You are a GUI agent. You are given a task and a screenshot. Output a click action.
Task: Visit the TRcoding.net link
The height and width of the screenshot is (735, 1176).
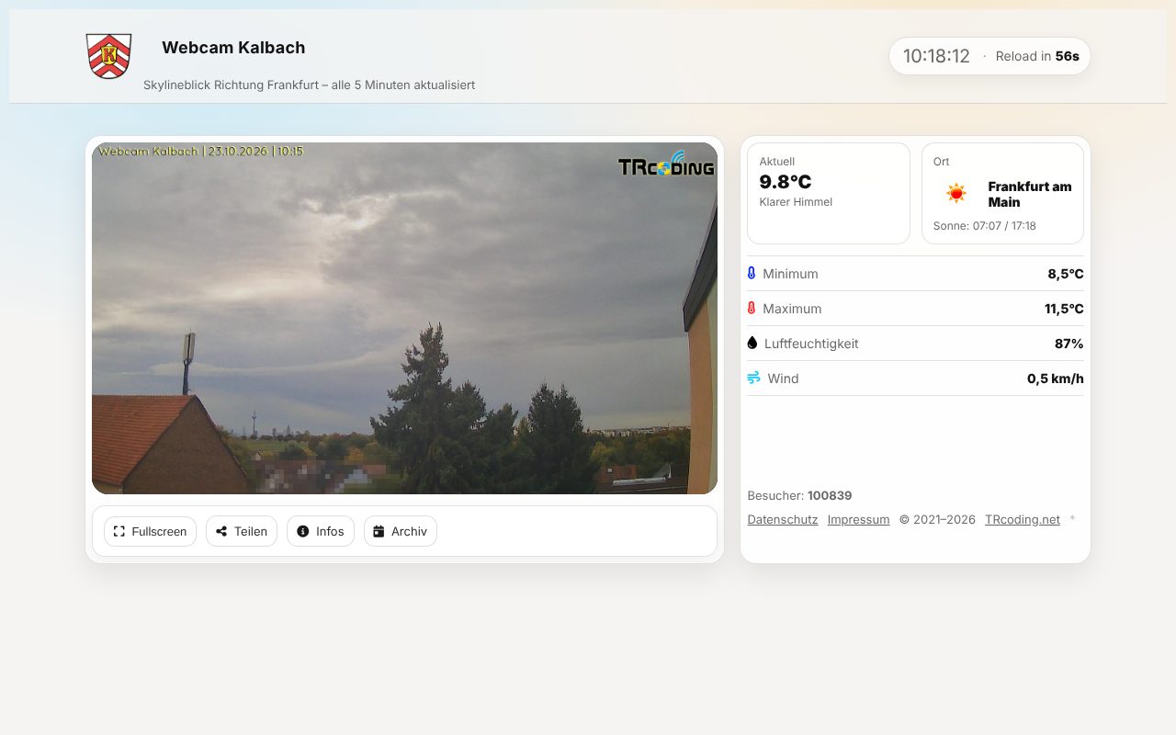1023,519
